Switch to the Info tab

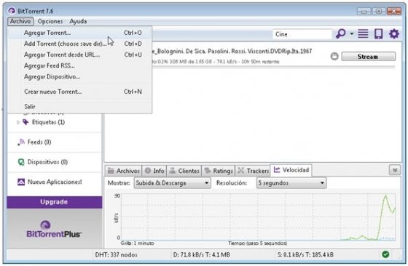(x=154, y=171)
